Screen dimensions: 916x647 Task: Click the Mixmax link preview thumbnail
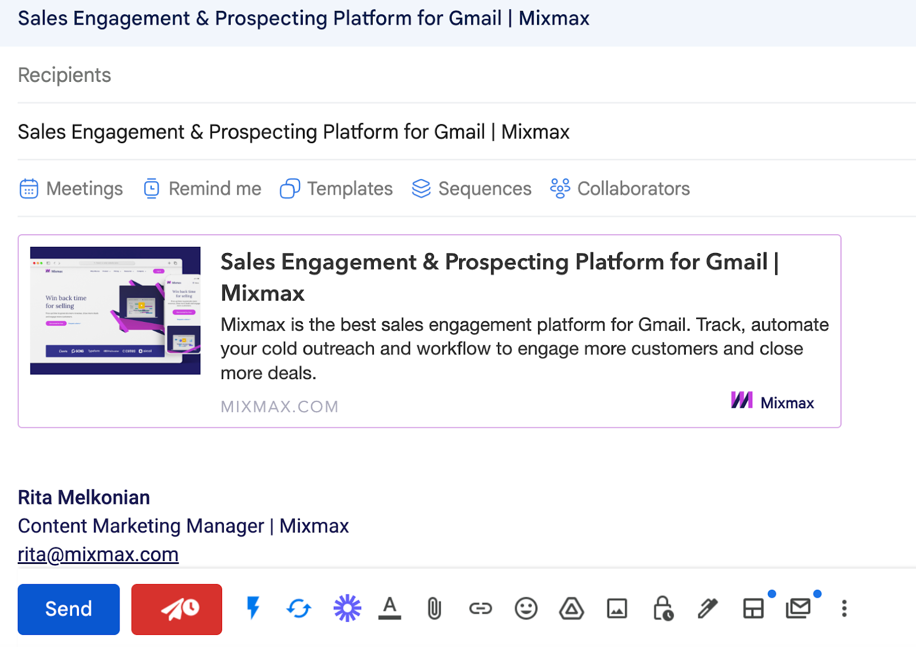(x=115, y=310)
